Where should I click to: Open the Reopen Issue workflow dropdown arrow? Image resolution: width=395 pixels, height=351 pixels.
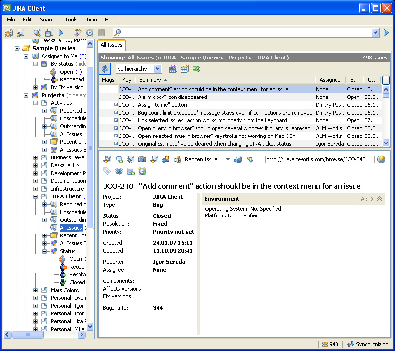coord(228,159)
